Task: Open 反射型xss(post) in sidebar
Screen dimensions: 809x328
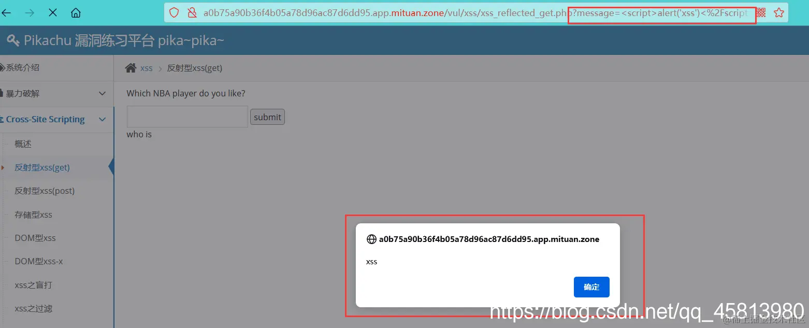Action: pyautogui.click(x=45, y=191)
